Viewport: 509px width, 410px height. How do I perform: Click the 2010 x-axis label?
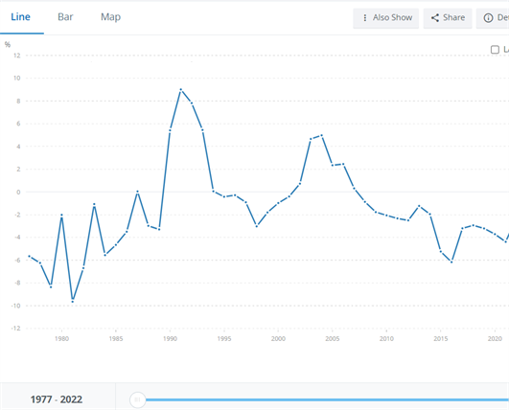pyautogui.click(x=386, y=339)
